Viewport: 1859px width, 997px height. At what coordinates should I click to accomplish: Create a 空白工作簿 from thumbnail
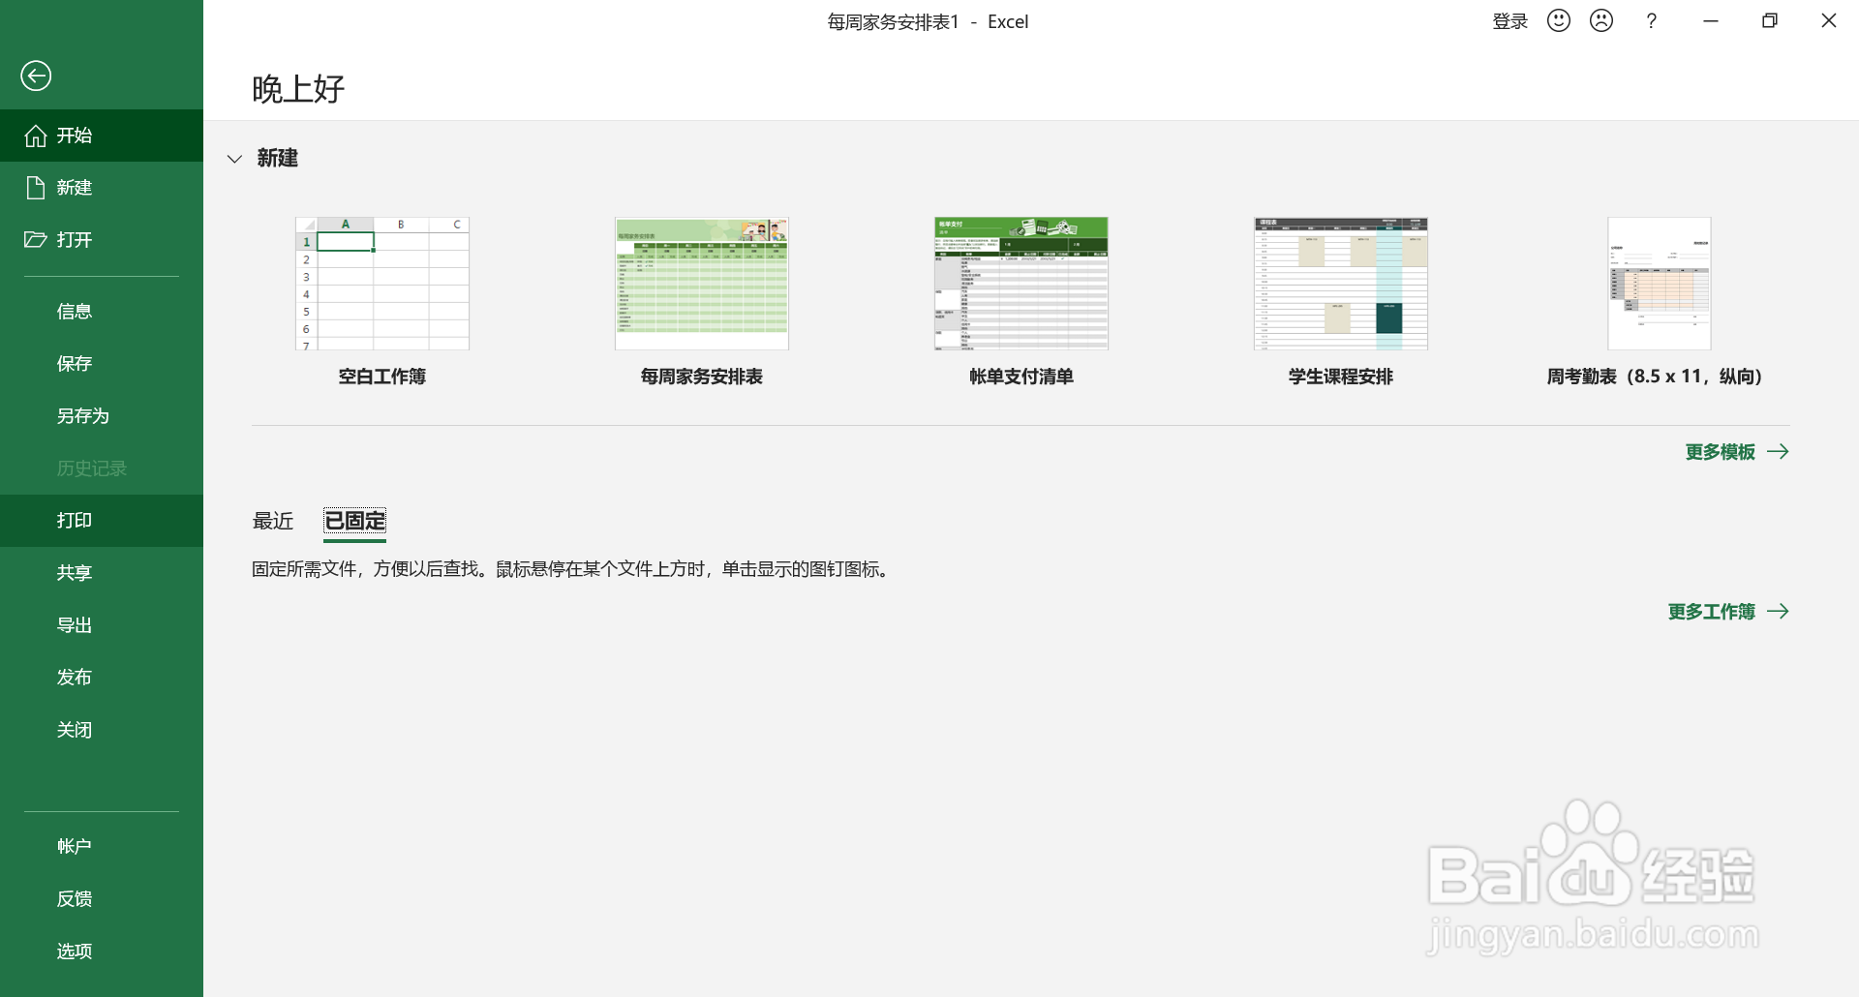[x=382, y=284]
